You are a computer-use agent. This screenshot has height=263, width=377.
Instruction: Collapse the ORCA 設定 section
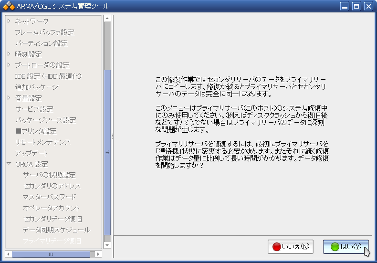(x=9, y=164)
